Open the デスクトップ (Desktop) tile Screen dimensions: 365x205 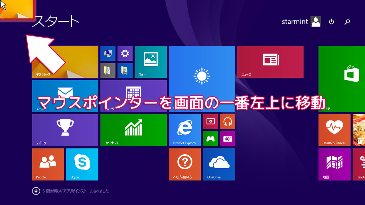pyautogui.click(x=65, y=62)
